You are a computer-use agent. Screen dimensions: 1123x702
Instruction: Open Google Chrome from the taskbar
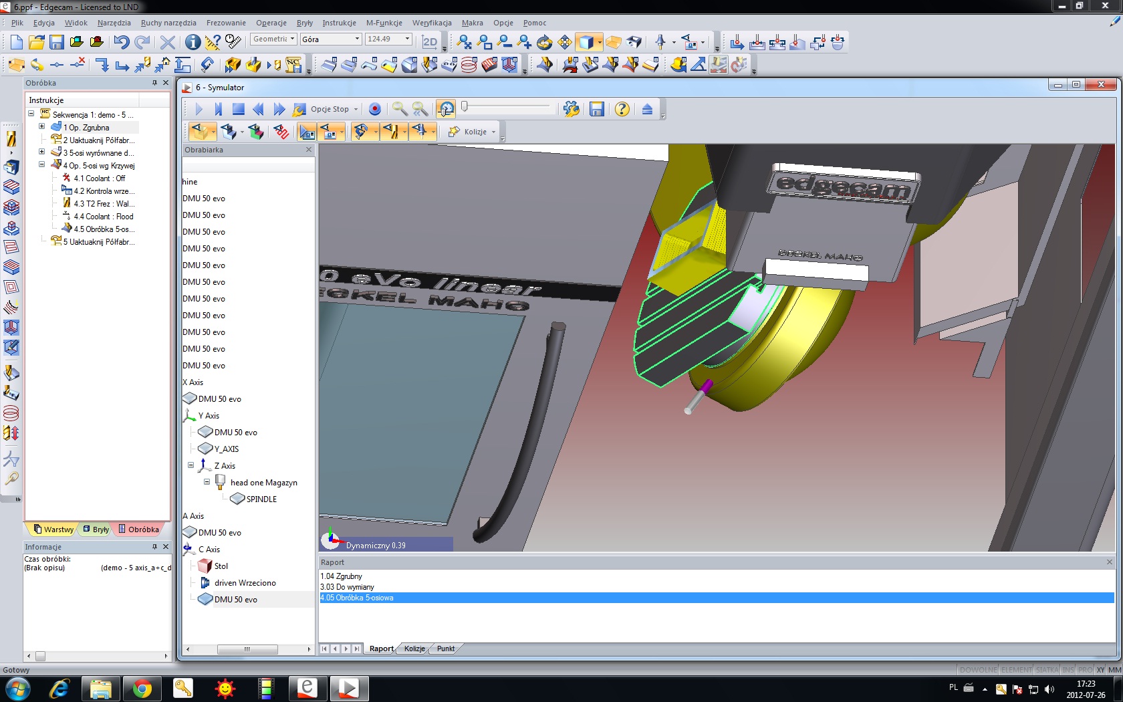(142, 688)
